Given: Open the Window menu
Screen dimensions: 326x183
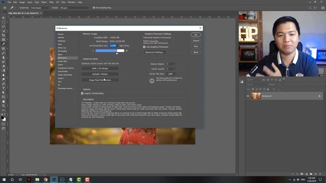Looking at the screenshot, I should [72, 2].
